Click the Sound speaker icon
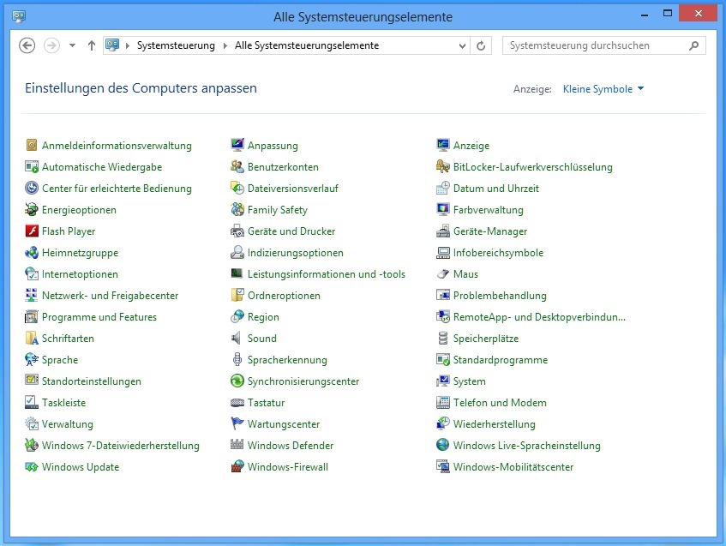Screen dimensions: 726x546 pos(237,338)
